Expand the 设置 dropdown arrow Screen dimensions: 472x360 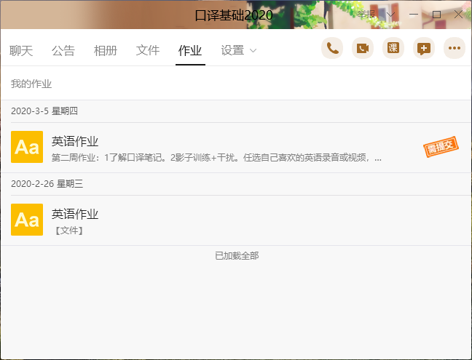click(253, 51)
